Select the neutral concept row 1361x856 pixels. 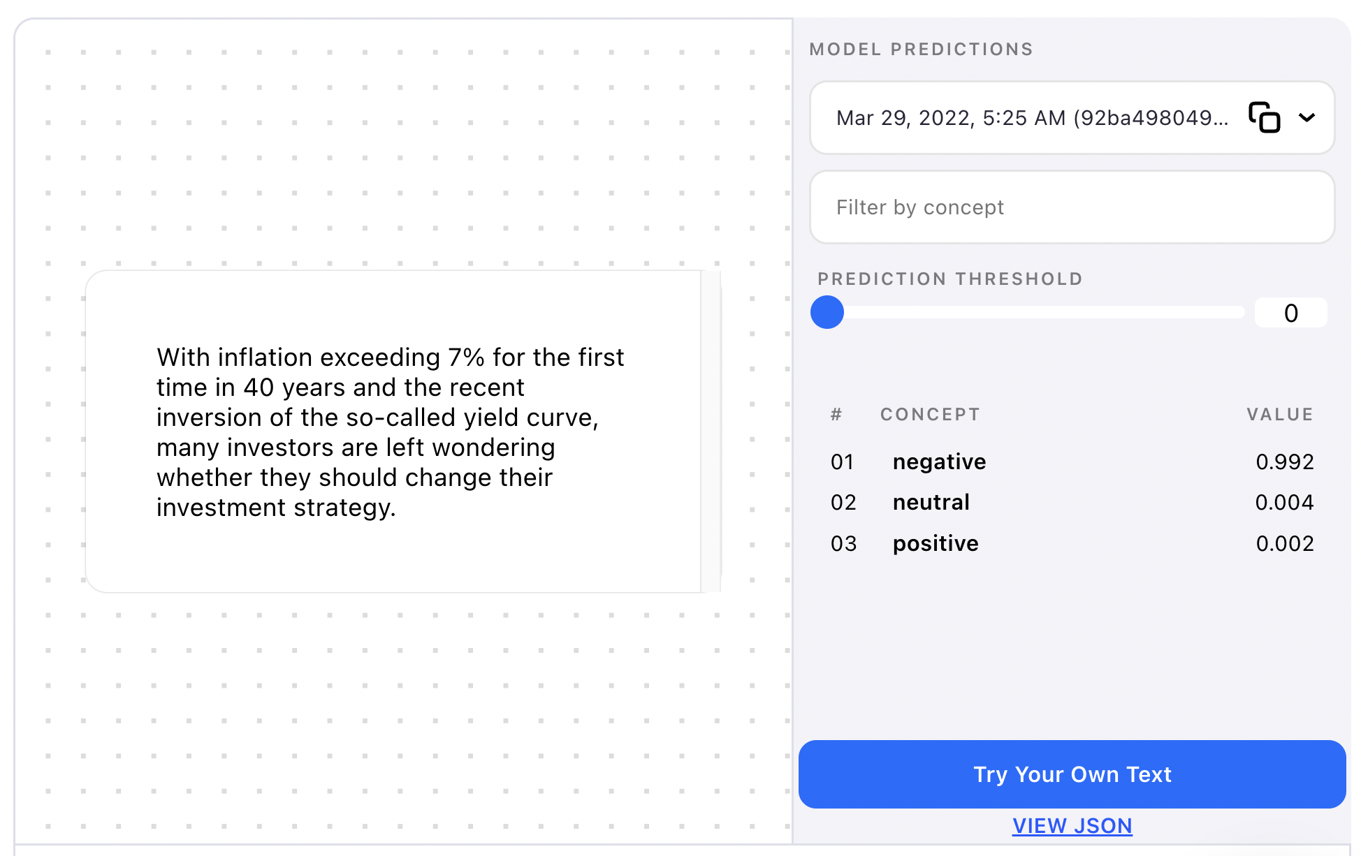click(931, 502)
